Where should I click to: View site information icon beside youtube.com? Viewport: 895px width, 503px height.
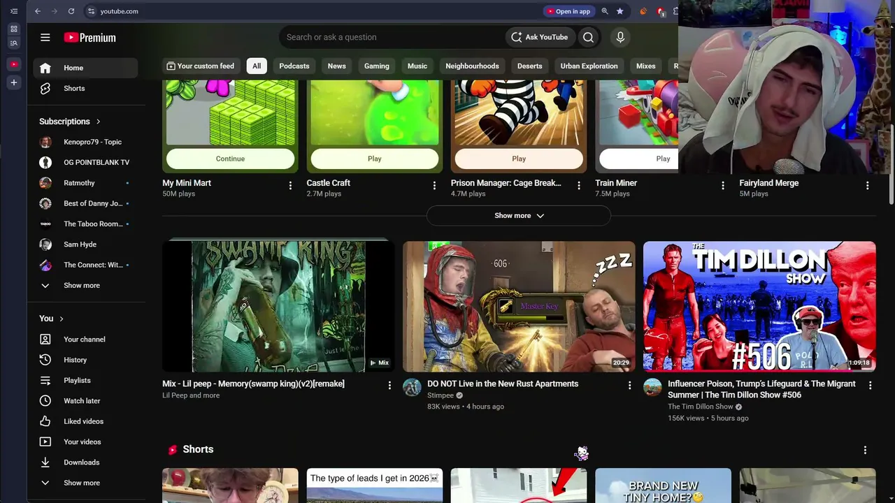(91, 11)
